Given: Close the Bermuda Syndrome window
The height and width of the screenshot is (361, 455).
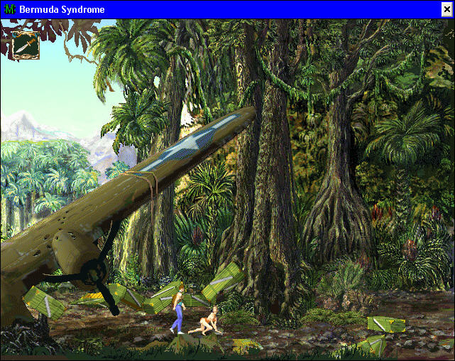Looking at the screenshot, I should click(x=446, y=9).
